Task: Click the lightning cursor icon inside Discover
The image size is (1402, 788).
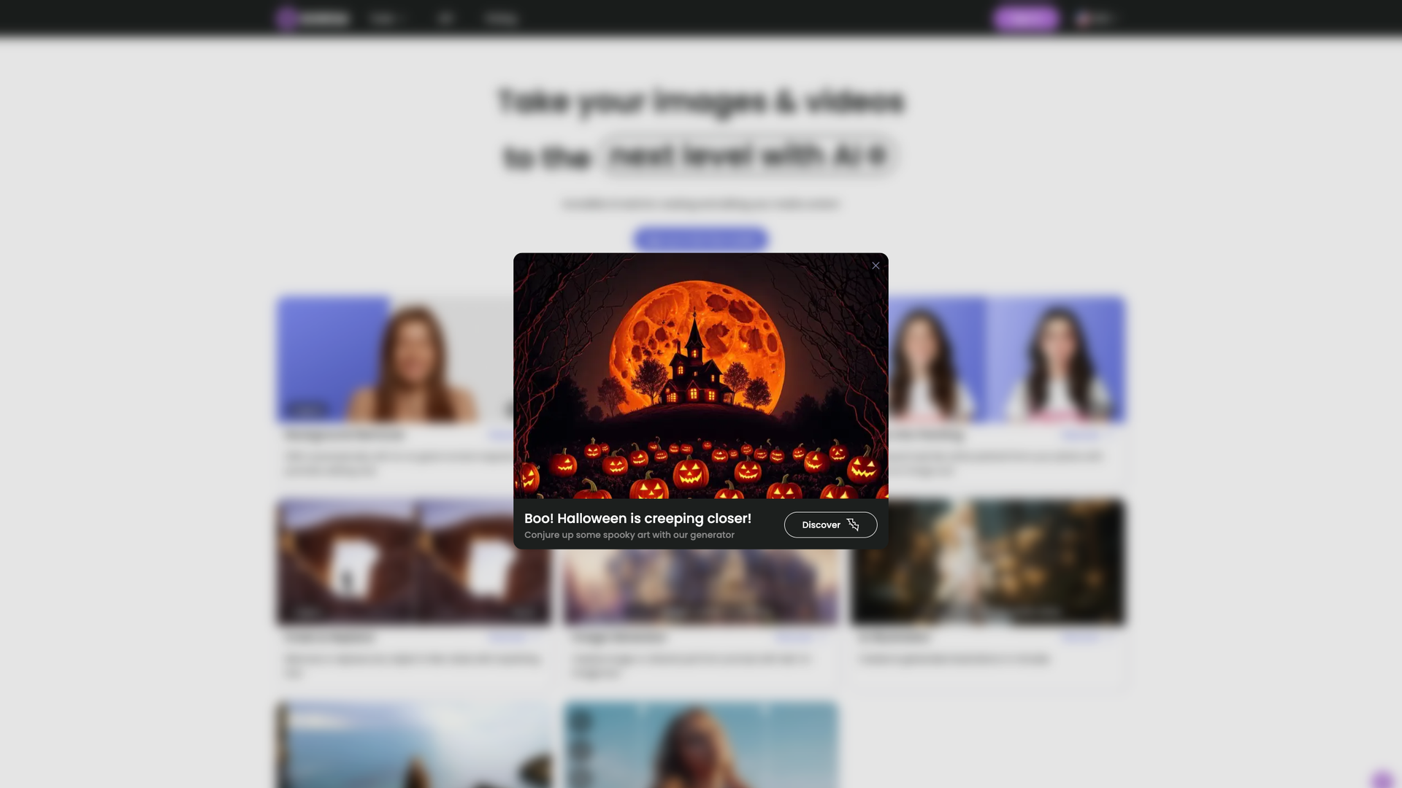Action: tap(853, 525)
